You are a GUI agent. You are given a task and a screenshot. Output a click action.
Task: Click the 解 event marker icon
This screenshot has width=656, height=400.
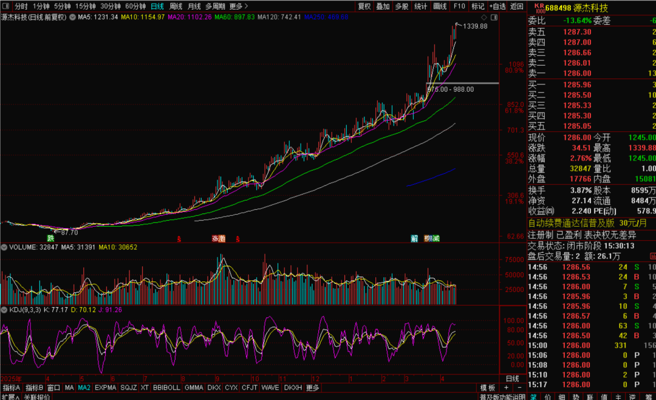tap(414, 239)
